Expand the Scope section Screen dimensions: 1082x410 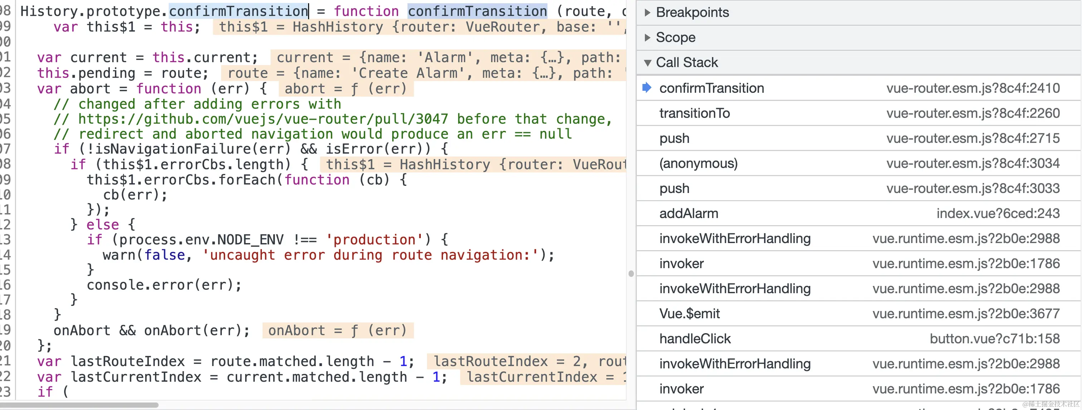(x=647, y=37)
